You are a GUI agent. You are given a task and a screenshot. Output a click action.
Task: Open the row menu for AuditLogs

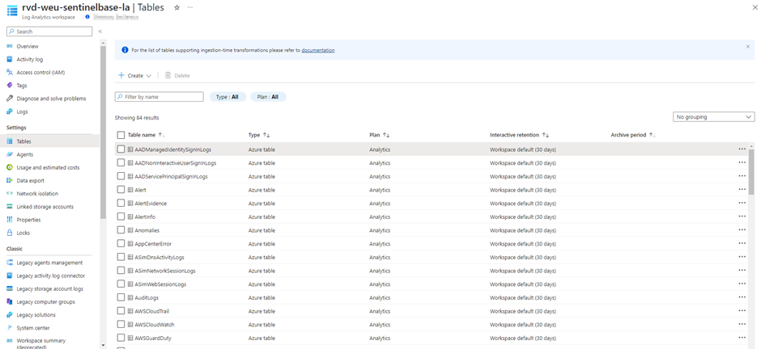(742, 297)
